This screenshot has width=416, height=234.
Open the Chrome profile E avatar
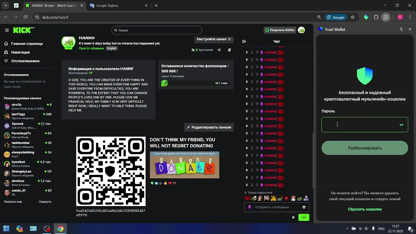pyautogui.click(x=400, y=17)
